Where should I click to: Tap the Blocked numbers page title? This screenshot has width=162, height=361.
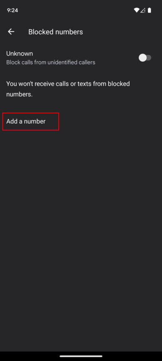(x=55, y=32)
